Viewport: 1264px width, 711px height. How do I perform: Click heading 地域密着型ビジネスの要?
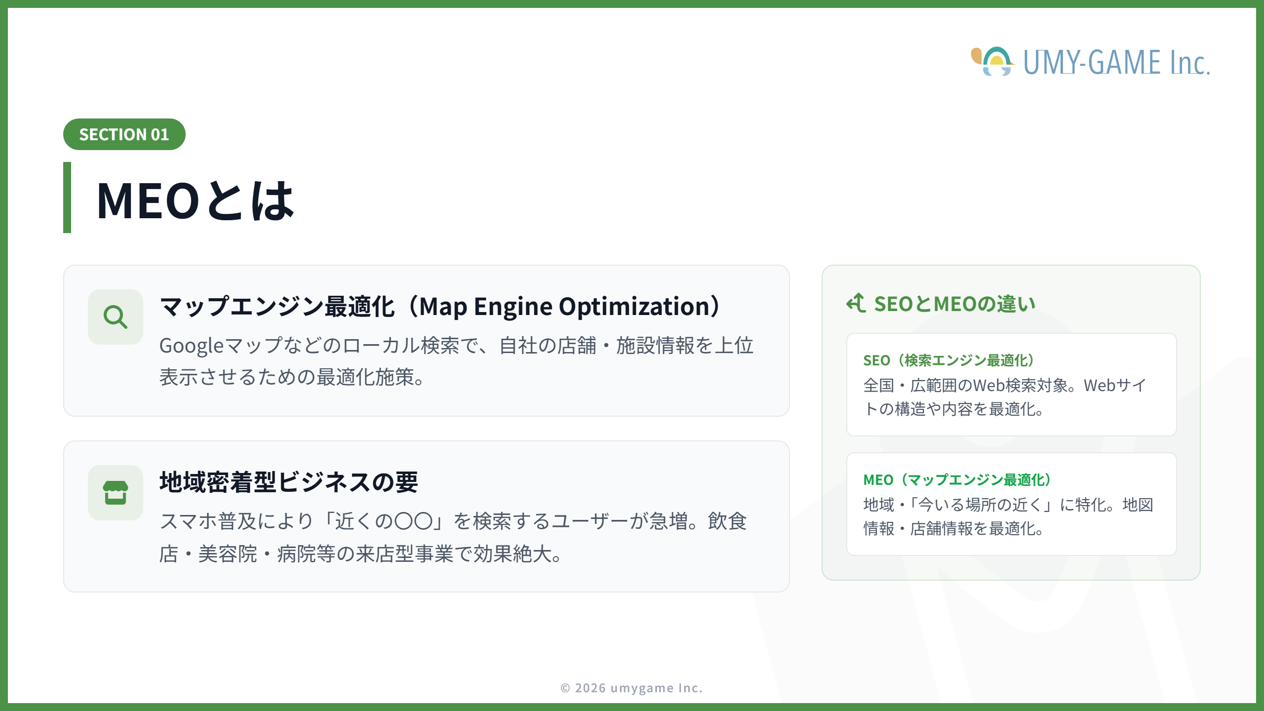tap(288, 482)
